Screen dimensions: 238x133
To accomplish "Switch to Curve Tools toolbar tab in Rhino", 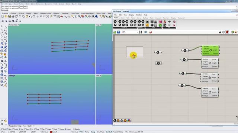I will click(x=75, y=13).
